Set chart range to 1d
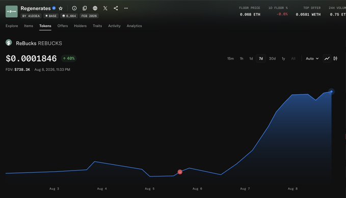 [251, 59]
